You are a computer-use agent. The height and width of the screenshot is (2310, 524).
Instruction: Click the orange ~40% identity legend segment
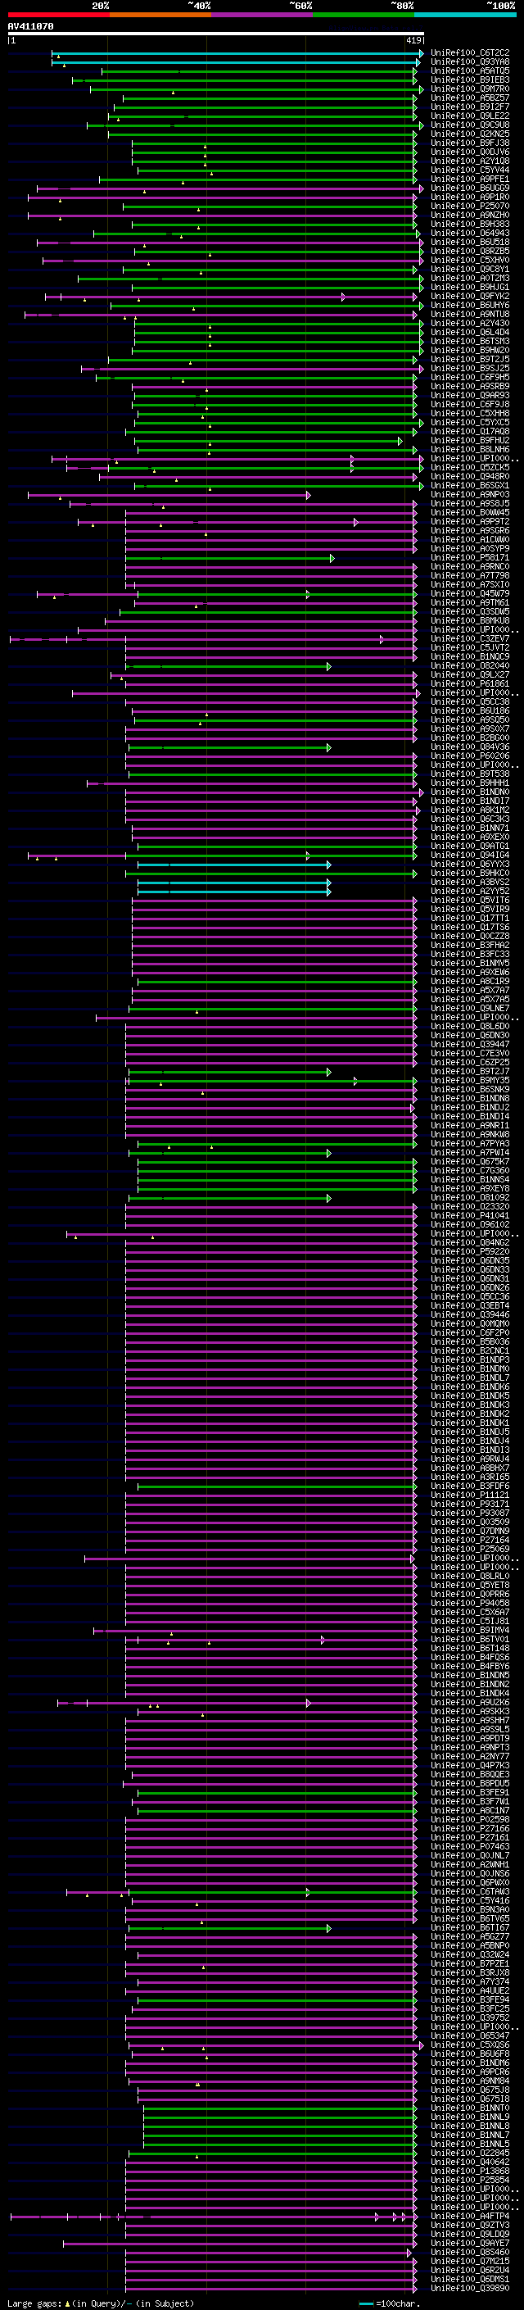160,15
